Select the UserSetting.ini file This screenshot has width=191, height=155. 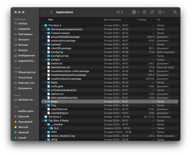[x=110, y=113]
